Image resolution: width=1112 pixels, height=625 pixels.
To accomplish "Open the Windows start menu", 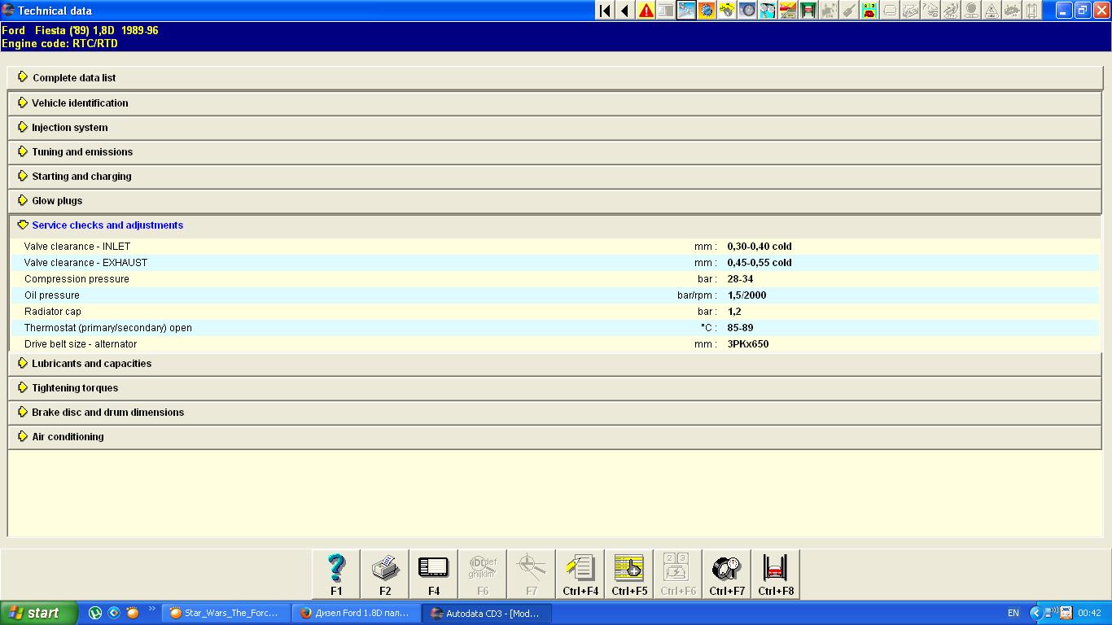I will click(x=38, y=614).
